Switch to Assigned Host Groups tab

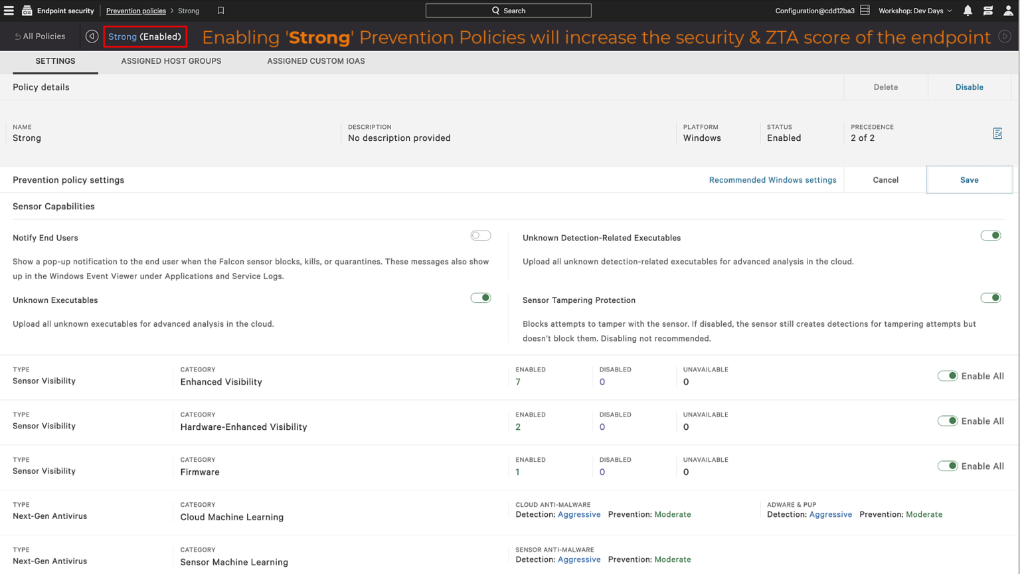171,60
